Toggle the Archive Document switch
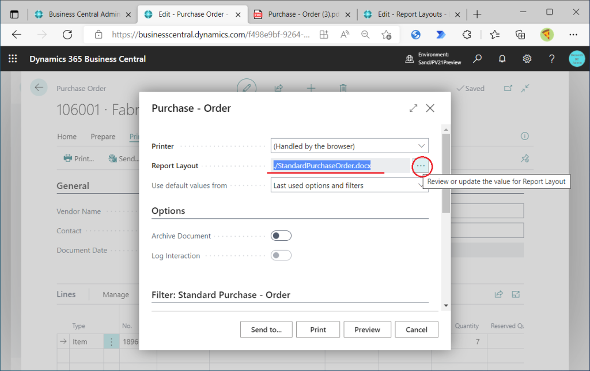This screenshot has height=371, width=590. coord(281,236)
